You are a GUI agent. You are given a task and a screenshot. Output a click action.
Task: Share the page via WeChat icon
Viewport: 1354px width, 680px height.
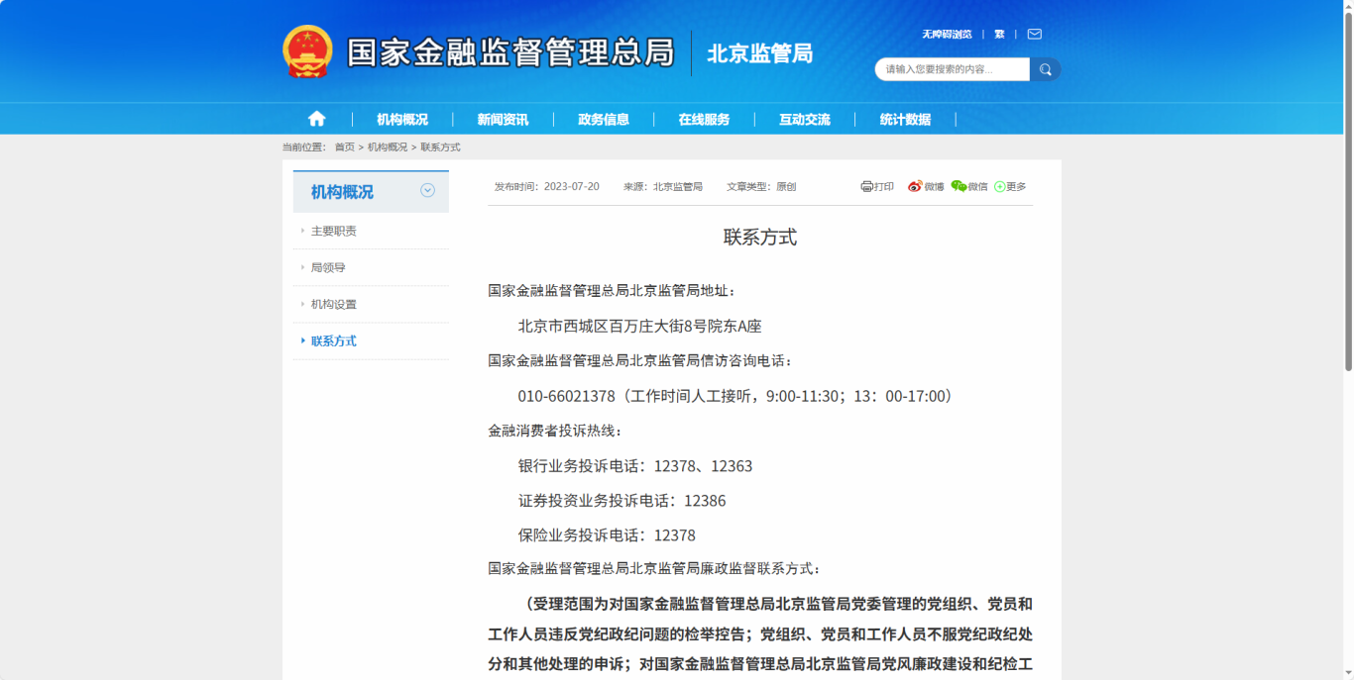pos(959,186)
